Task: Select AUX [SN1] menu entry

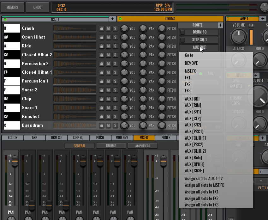Action: tap(216, 112)
